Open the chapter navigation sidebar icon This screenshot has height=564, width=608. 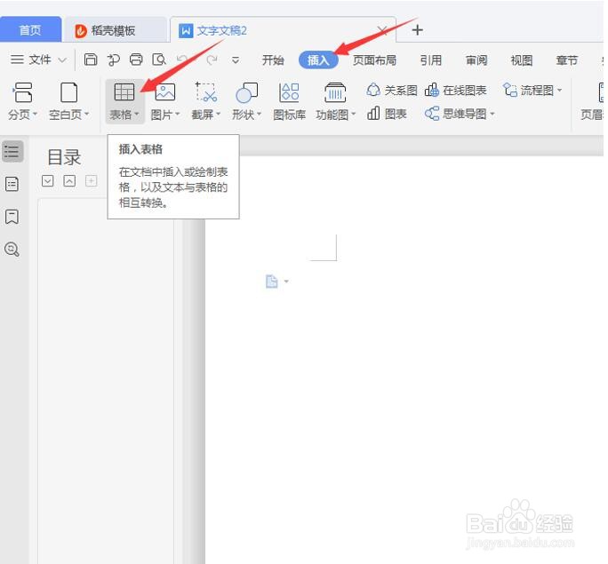coord(12,184)
